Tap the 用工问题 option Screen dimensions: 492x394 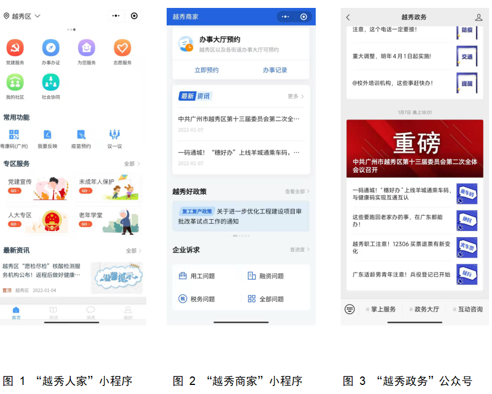[197, 276]
